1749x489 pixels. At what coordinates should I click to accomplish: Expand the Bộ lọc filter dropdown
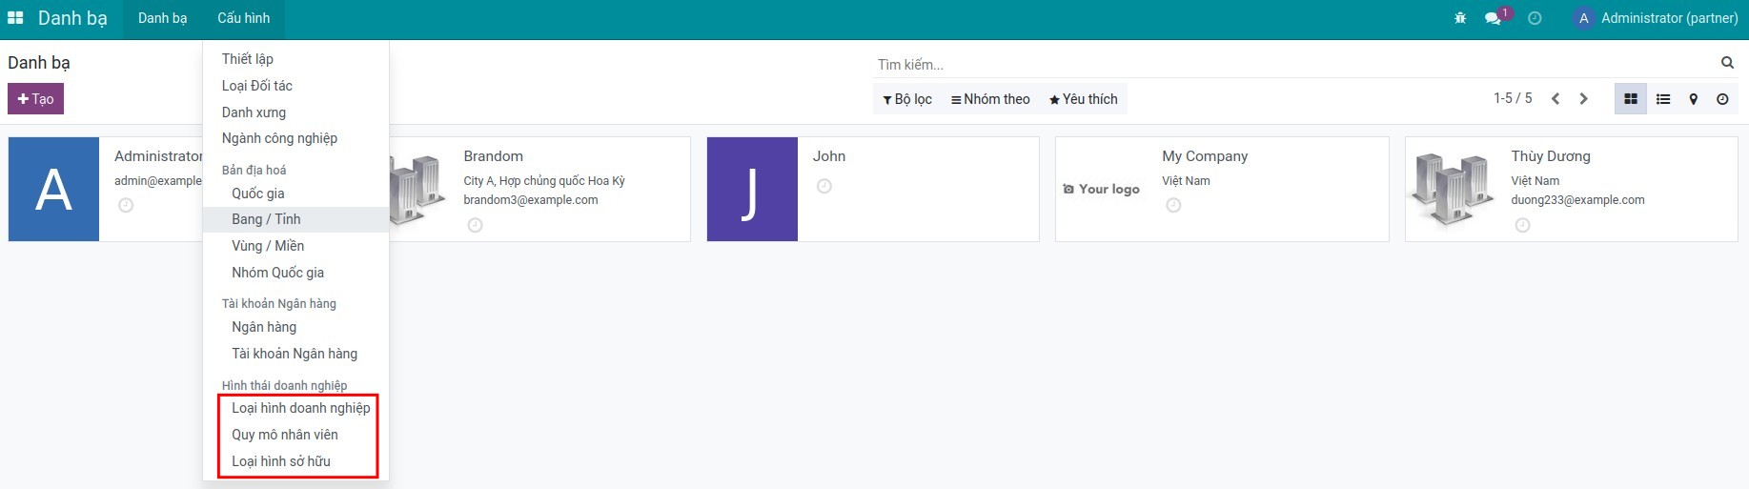(907, 99)
